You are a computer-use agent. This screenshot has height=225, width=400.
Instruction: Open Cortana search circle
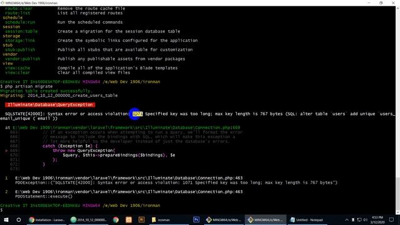coord(19,219)
